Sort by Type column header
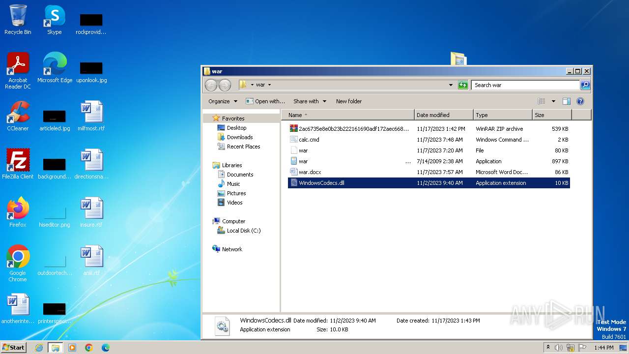 (503, 115)
